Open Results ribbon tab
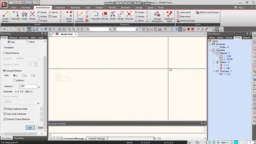Screen dimensions: 256x144 pyautogui.click(x=112, y=8)
